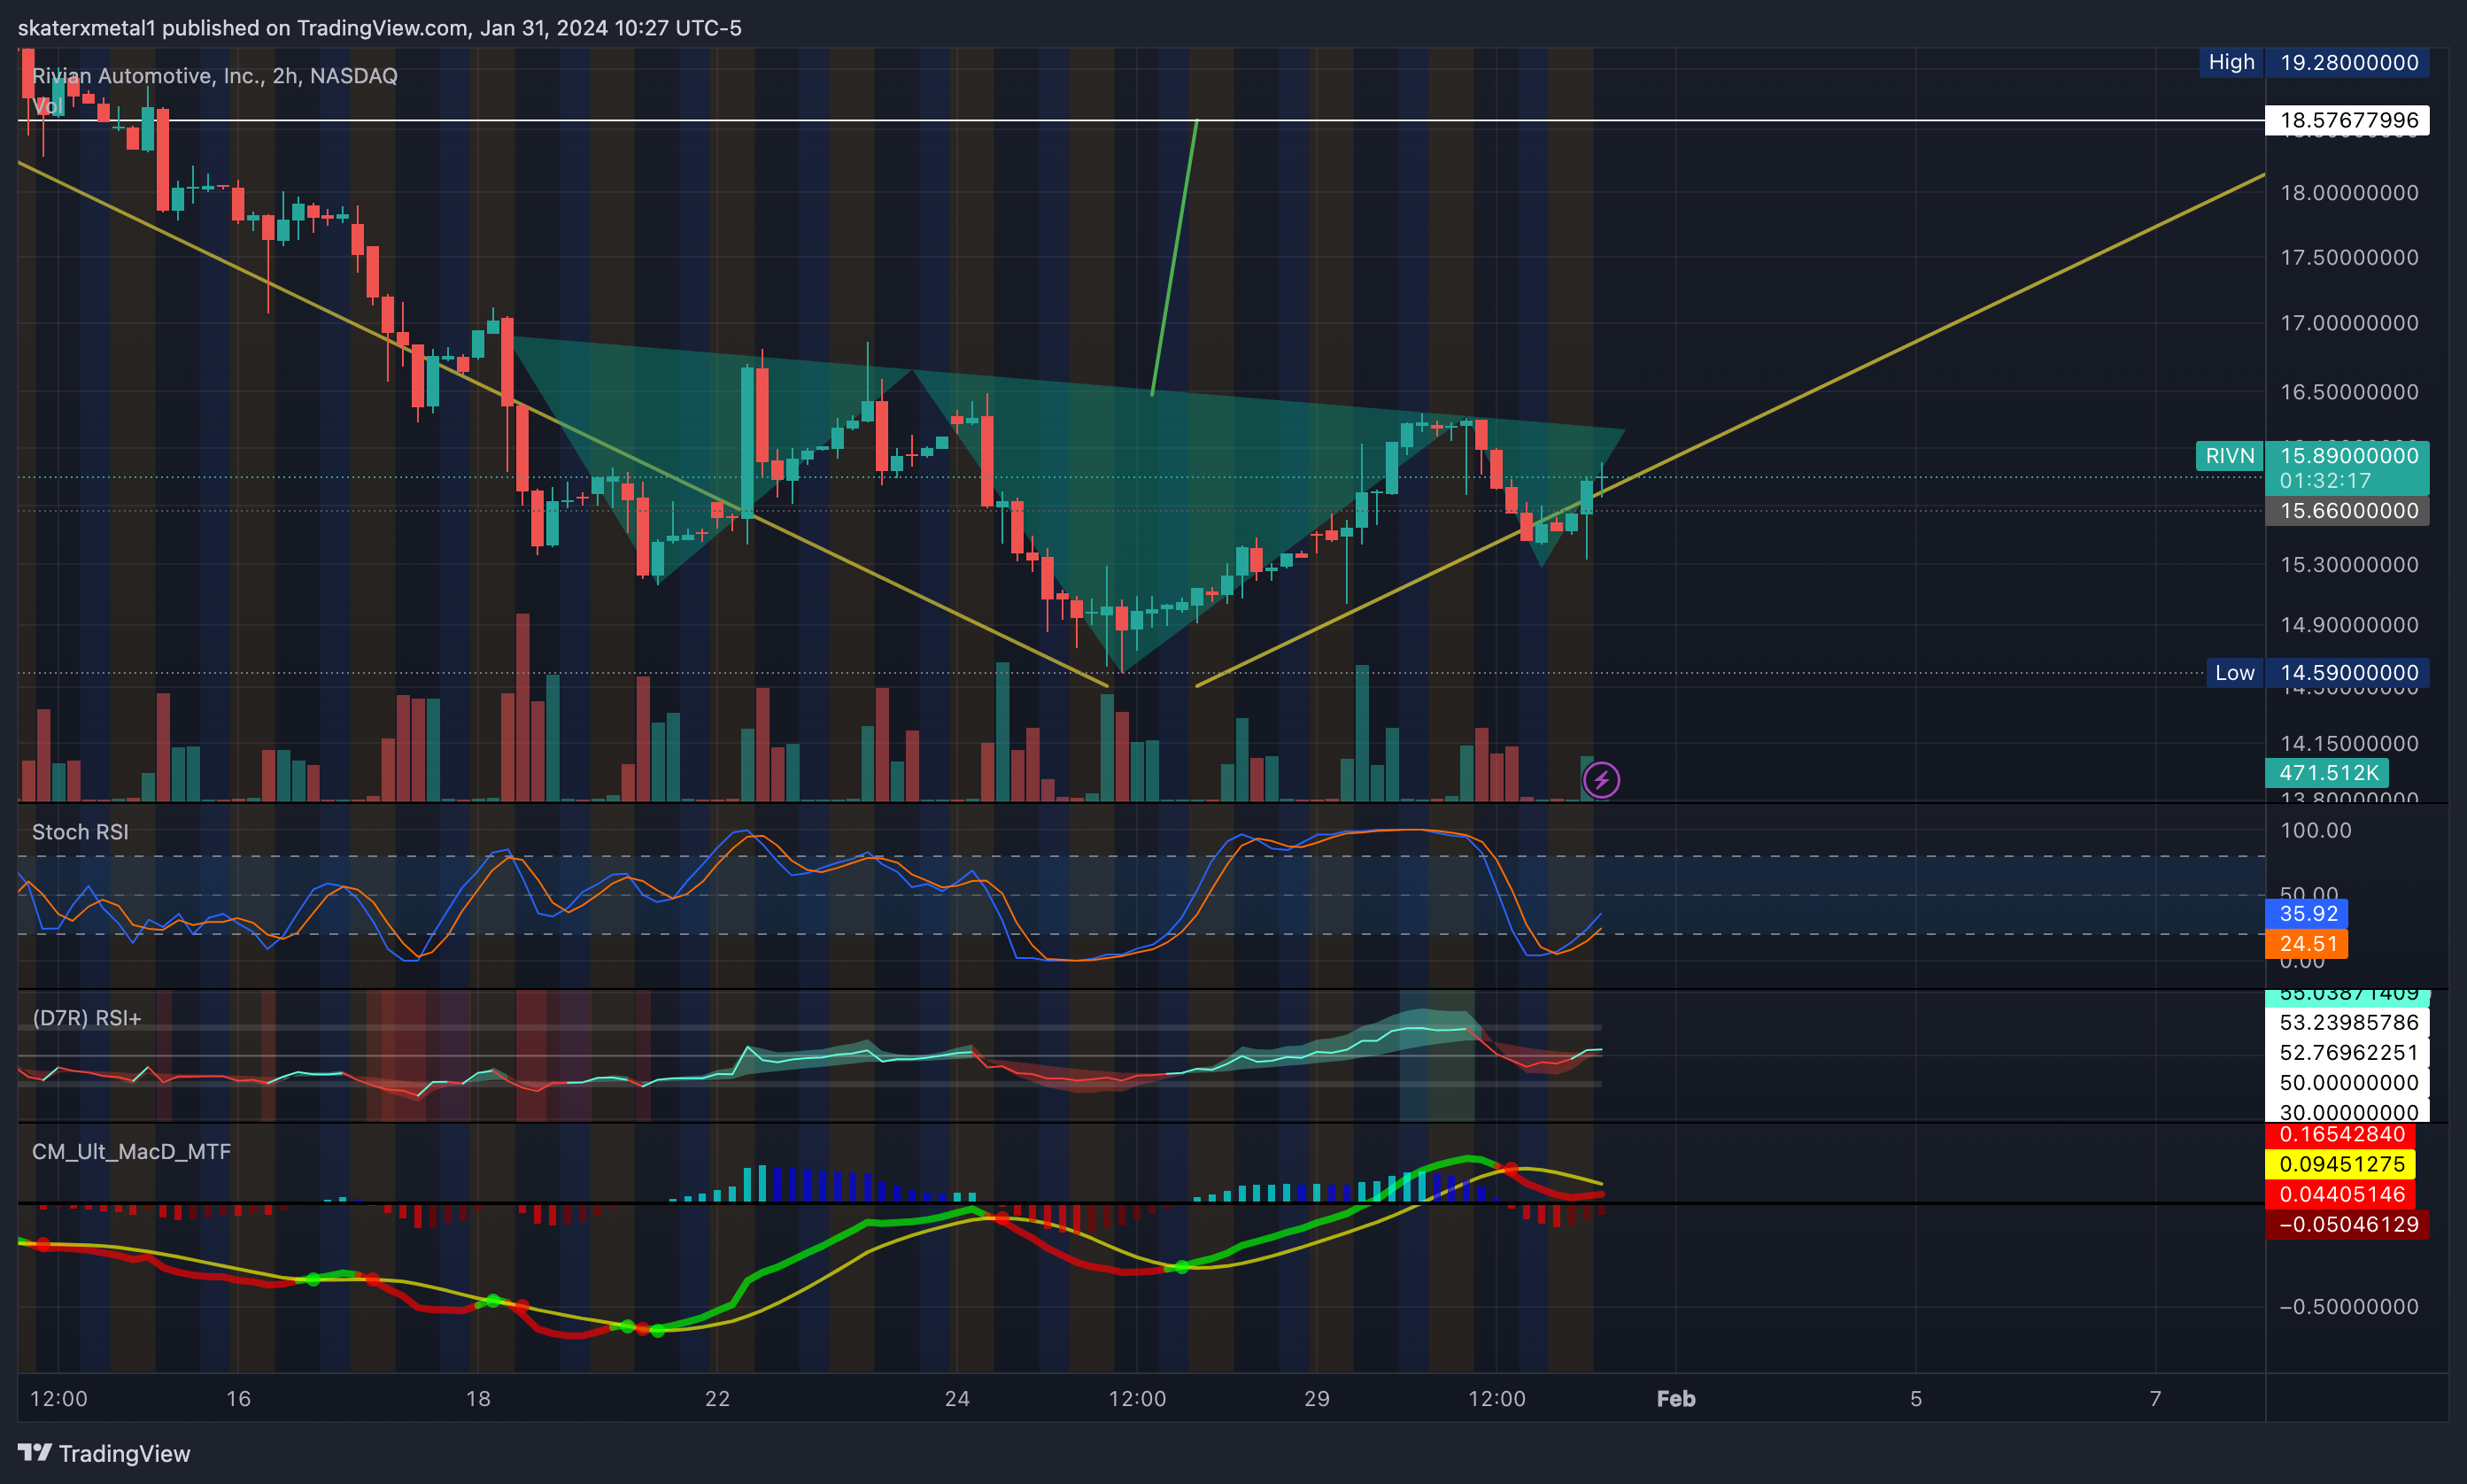Click the 15.30000000 price axis label
The width and height of the screenshot is (2467, 1484).
tap(2349, 565)
